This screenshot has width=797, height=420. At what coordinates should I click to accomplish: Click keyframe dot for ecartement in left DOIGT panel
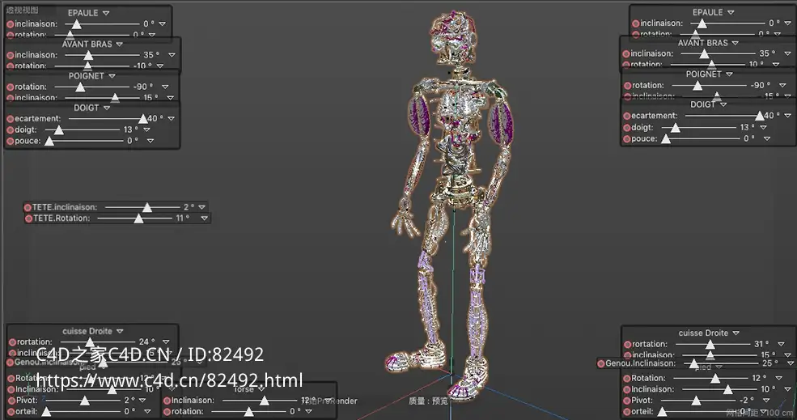pyautogui.click(x=10, y=119)
